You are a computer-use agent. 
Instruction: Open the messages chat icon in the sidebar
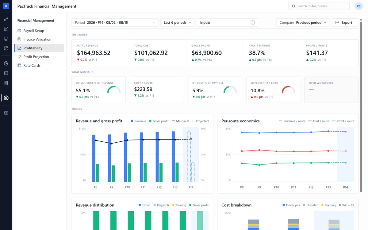tap(6, 29)
